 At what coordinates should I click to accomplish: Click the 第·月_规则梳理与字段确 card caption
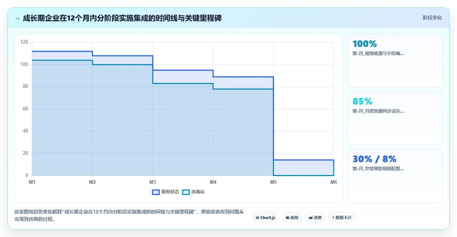coord(378,53)
